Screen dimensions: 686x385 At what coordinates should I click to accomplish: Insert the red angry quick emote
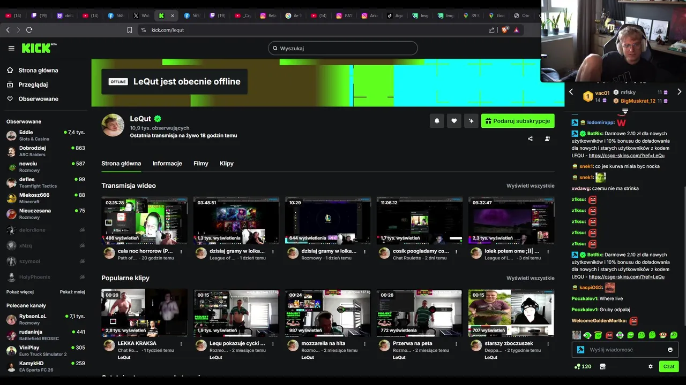[609, 335]
